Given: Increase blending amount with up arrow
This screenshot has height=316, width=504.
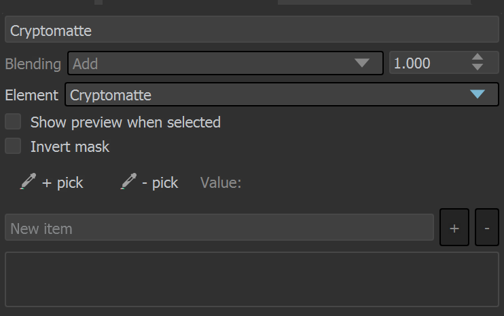Looking at the screenshot, I should coord(478,57).
